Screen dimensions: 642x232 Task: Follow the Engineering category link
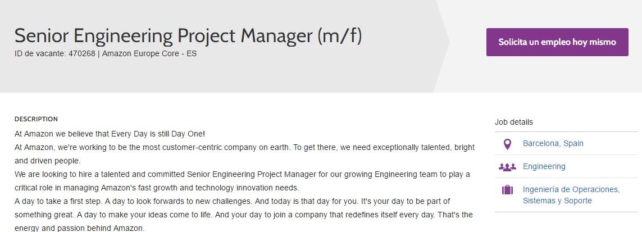coord(544,166)
